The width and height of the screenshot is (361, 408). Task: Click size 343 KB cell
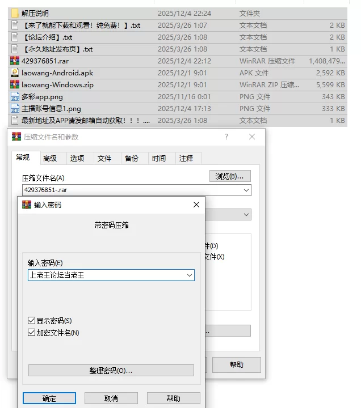(x=333, y=97)
